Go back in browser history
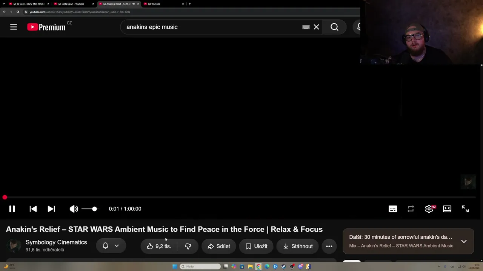The width and height of the screenshot is (483, 271). coord(4,12)
